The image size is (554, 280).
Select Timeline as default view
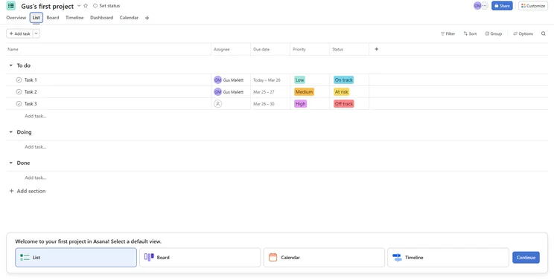pyautogui.click(x=448, y=258)
